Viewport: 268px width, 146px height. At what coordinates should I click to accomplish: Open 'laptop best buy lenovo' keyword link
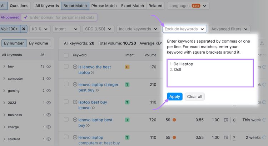coord(93,105)
